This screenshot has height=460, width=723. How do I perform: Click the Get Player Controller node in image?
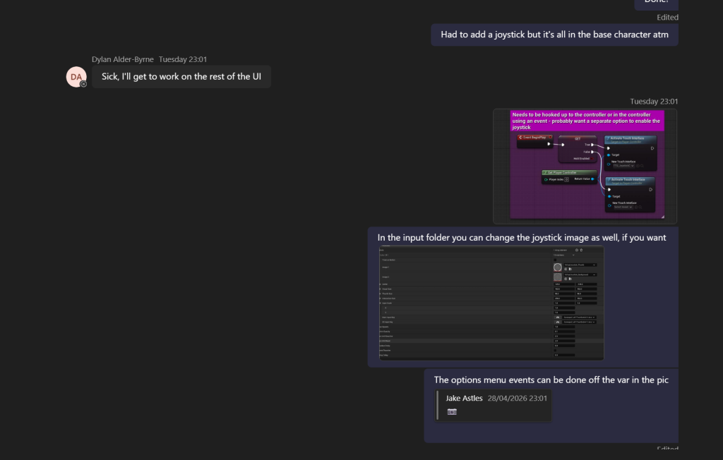click(569, 177)
